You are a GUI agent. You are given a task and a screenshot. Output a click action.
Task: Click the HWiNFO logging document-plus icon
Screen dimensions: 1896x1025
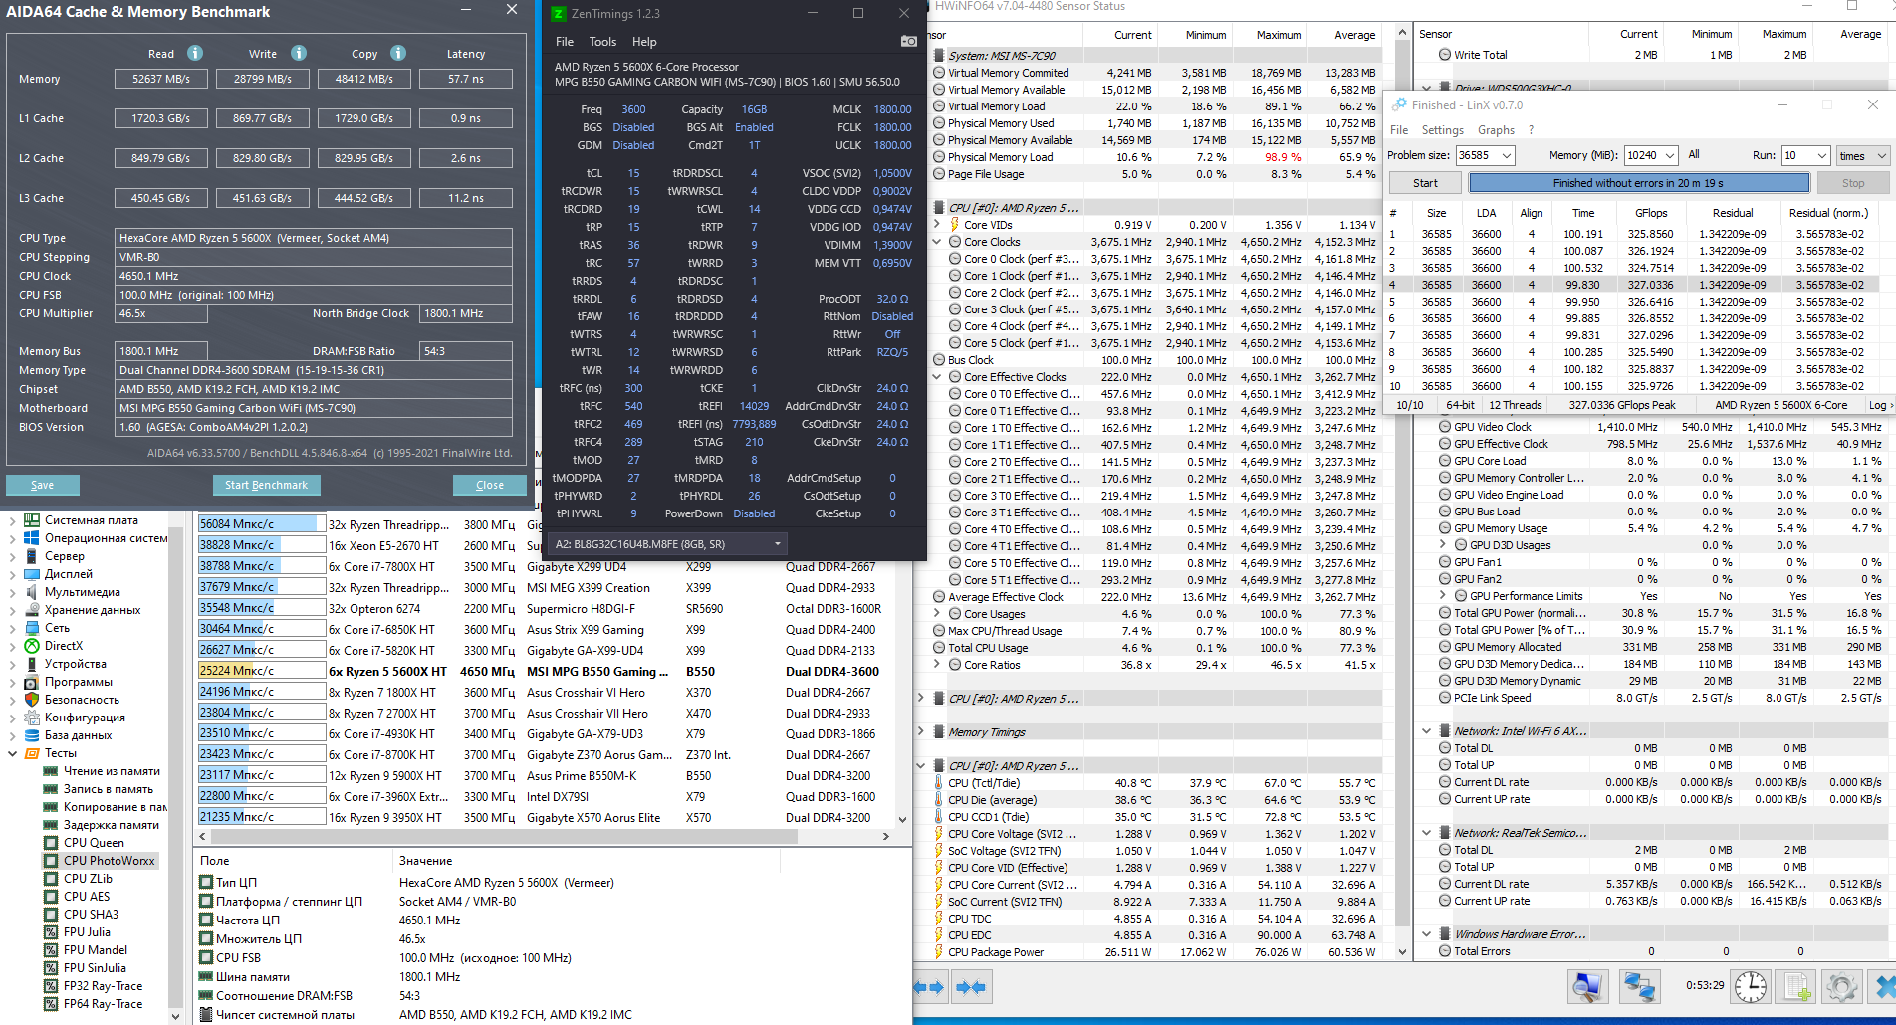(x=1797, y=986)
